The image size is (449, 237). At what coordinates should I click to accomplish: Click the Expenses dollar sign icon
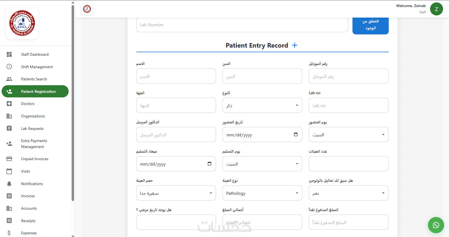click(9, 233)
